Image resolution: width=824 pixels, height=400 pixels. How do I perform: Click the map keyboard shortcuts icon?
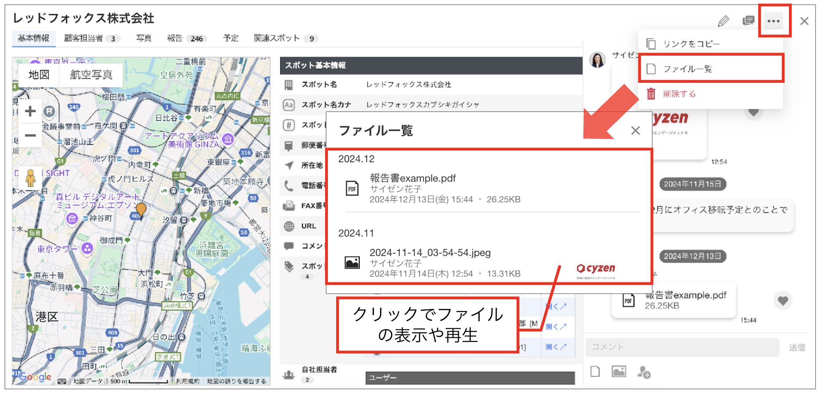point(62,381)
